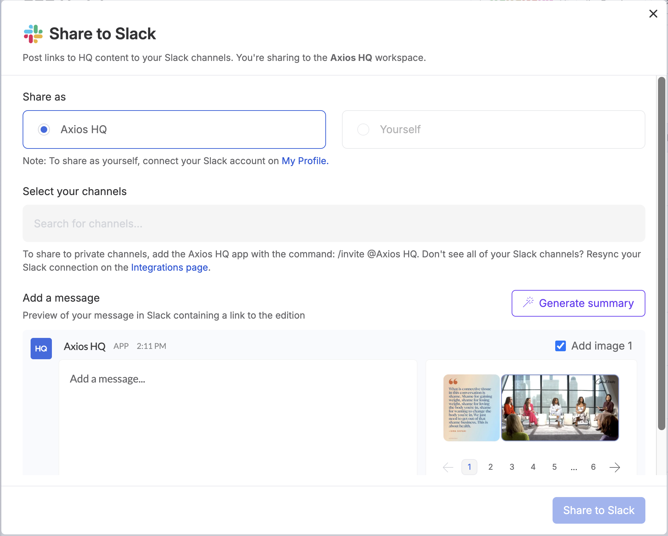Click the magic wand icon in Generate summary
This screenshot has width=668, height=536.
pos(528,302)
